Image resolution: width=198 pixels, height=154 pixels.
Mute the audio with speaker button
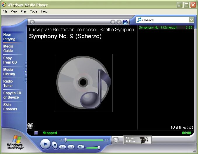click(x=81, y=147)
